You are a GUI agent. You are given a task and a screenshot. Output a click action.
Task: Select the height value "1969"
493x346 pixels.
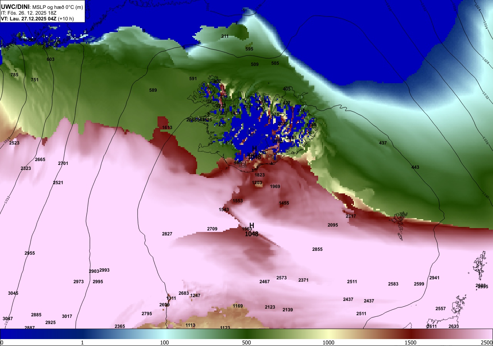coord(275,186)
